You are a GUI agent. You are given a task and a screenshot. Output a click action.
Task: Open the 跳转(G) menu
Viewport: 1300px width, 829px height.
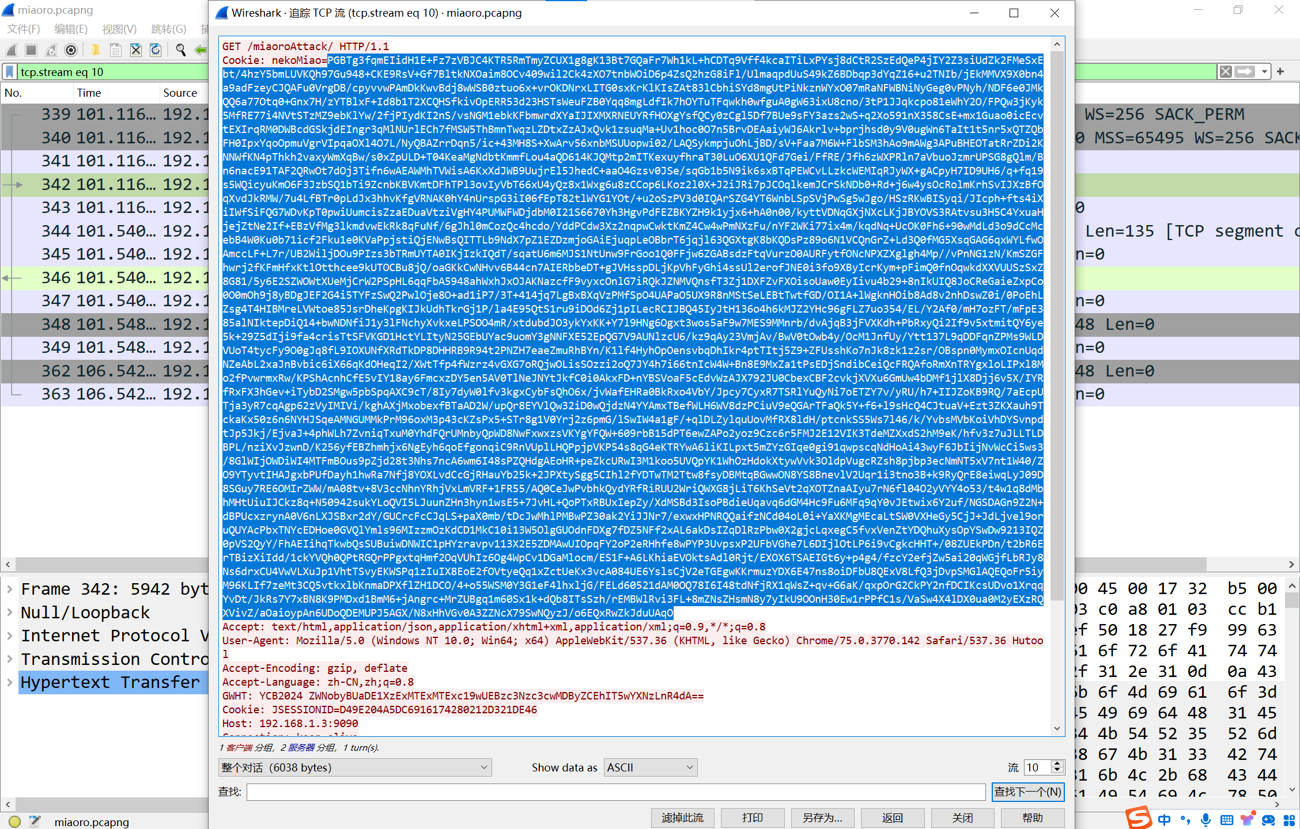[x=168, y=29]
